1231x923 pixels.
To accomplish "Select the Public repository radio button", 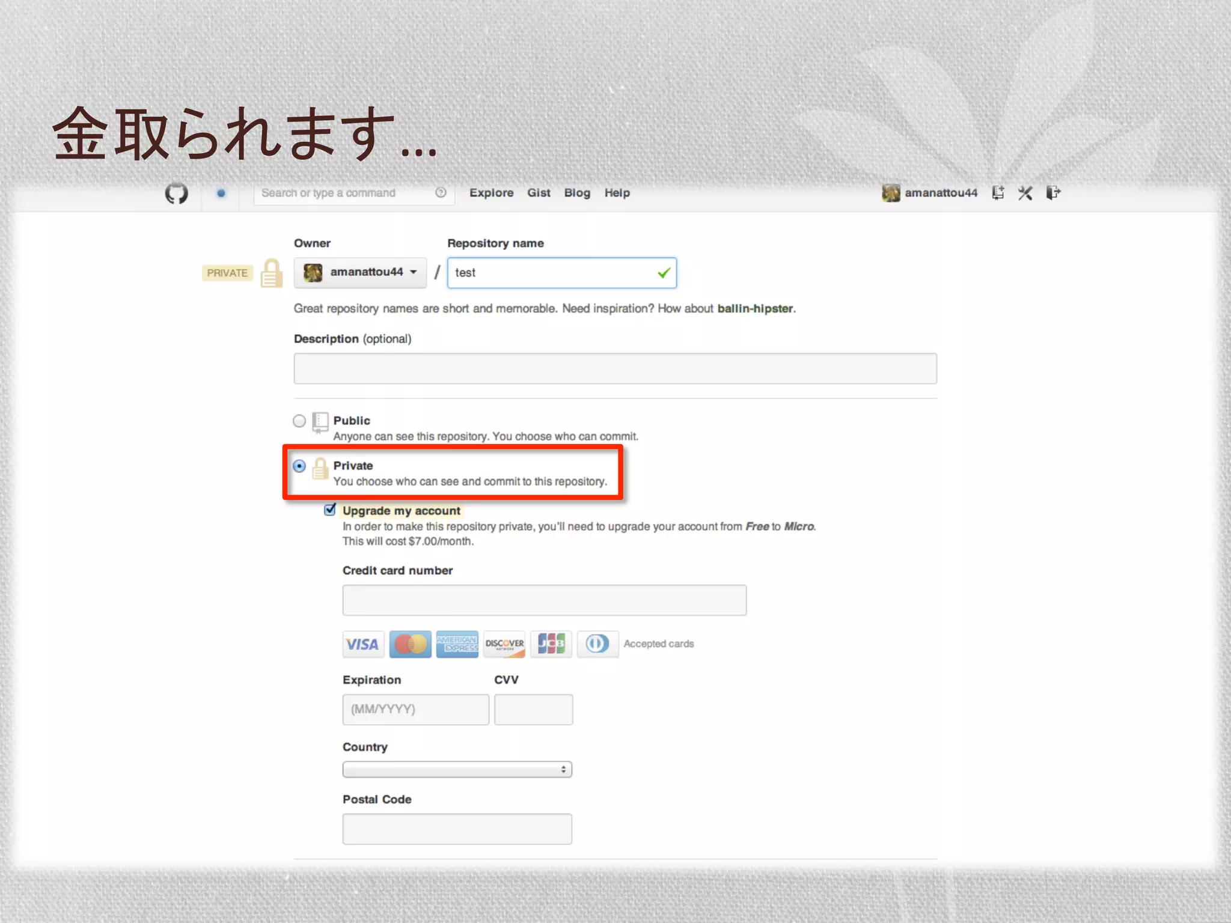I will [299, 421].
